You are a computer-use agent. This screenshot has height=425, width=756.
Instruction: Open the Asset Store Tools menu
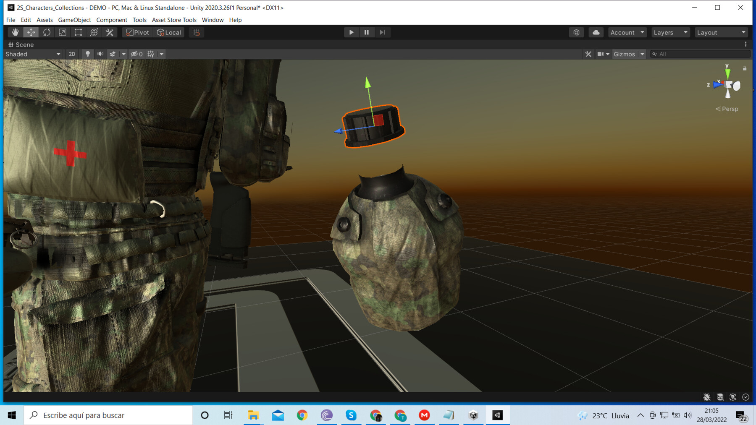tap(174, 20)
